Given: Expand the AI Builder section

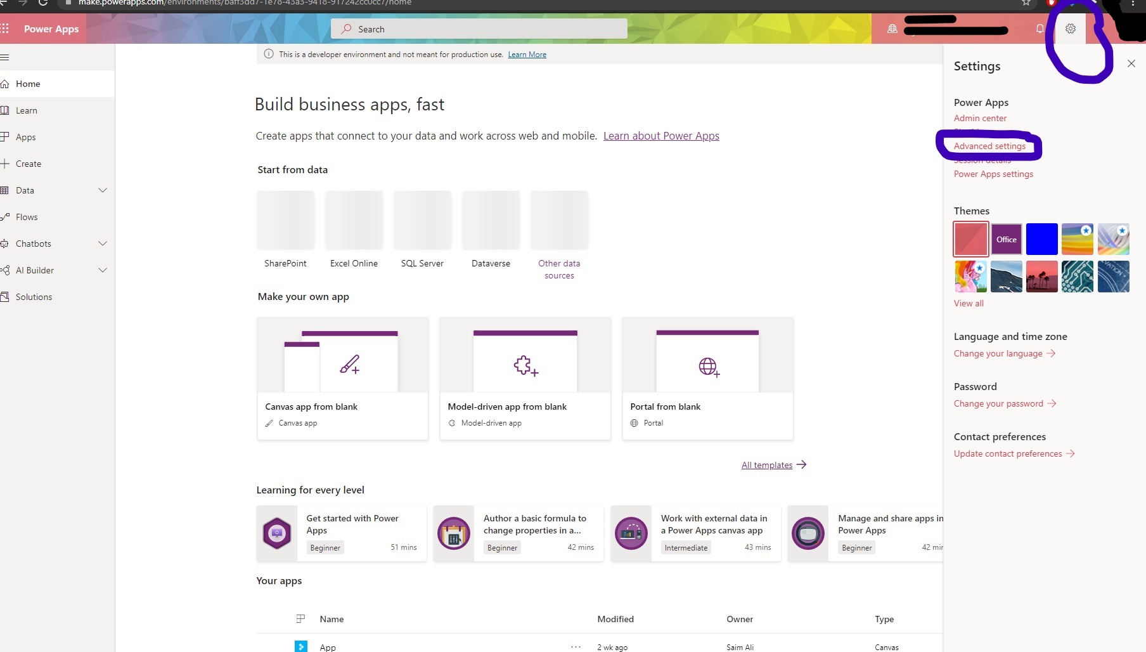Looking at the screenshot, I should point(103,270).
